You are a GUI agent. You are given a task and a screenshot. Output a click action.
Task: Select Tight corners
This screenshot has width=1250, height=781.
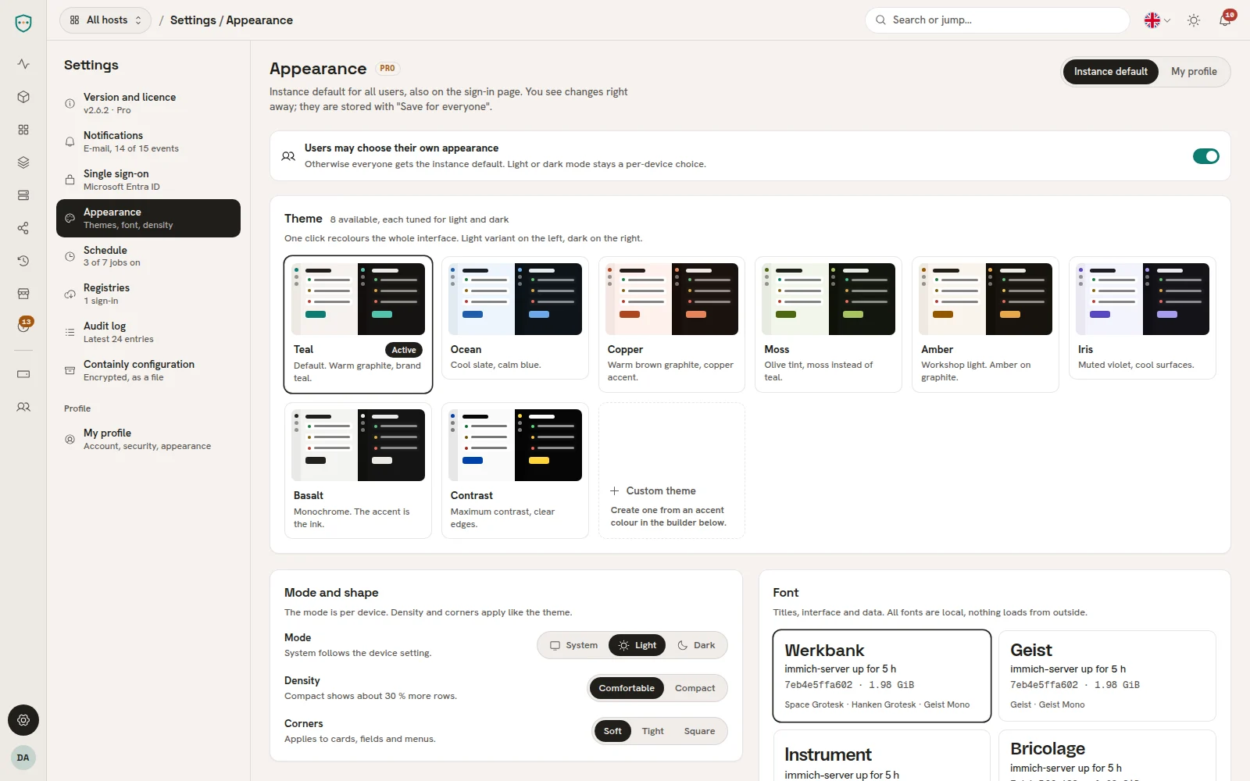652,731
